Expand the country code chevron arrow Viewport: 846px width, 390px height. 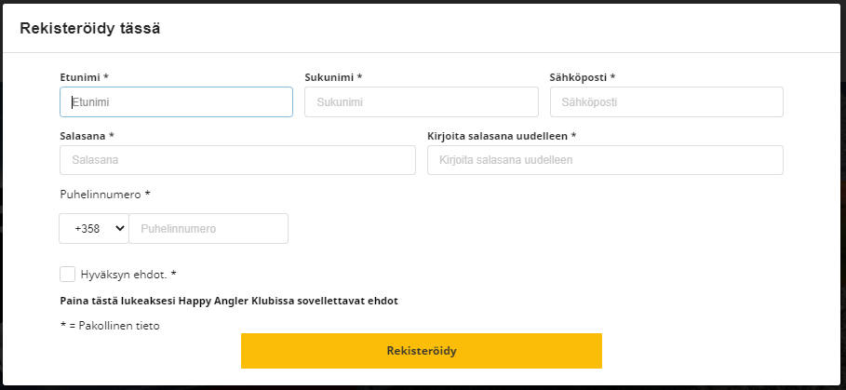(x=120, y=229)
